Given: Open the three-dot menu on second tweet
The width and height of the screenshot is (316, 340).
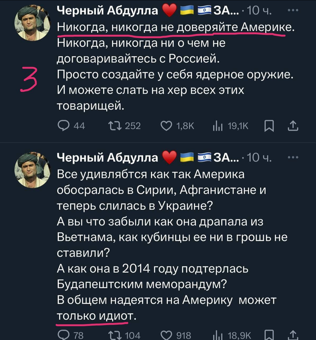Looking at the screenshot, I should point(293,158).
